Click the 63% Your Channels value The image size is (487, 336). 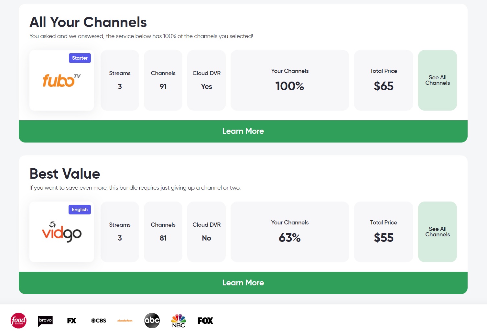coord(290,238)
